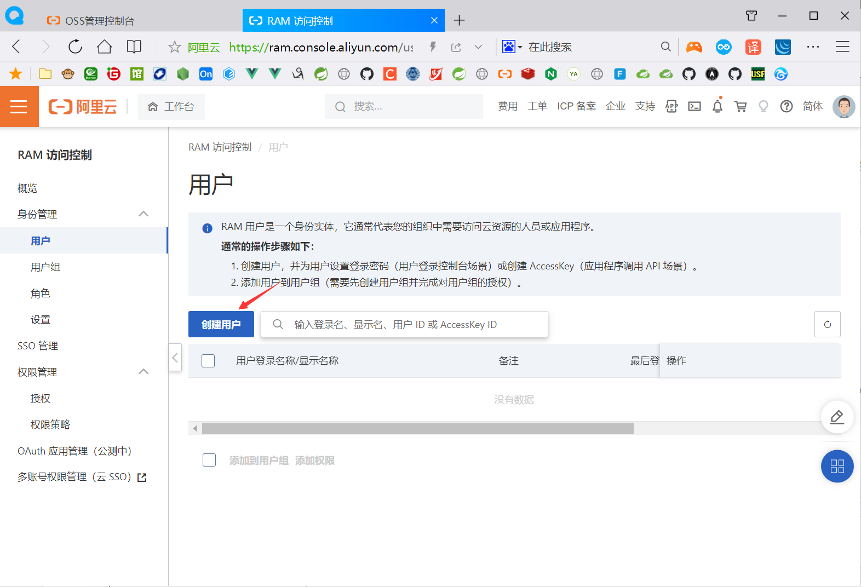This screenshot has width=861, height=587.
Task: Collapse the 身份管理 sidebar section
Action: pyautogui.click(x=143, y=214)
